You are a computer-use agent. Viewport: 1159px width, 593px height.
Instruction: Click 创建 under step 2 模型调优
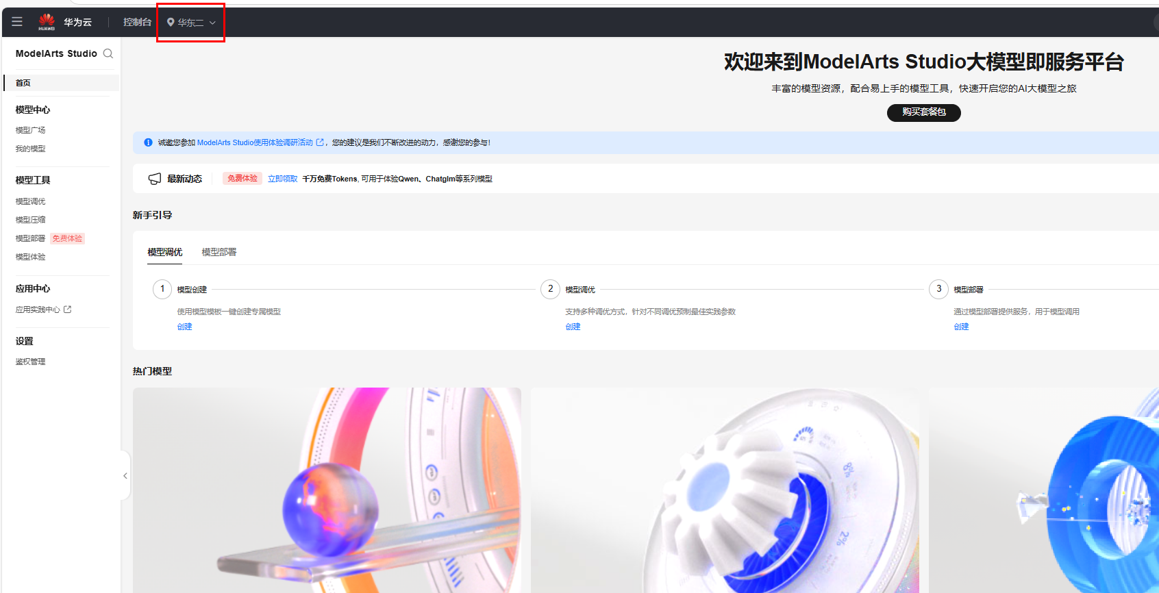[573, 327]
